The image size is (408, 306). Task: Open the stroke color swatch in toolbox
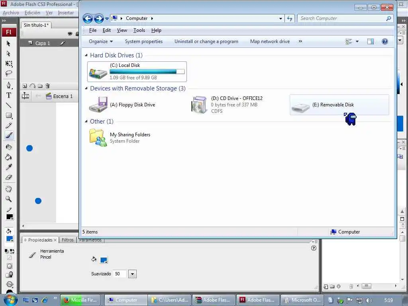[10, 217]
